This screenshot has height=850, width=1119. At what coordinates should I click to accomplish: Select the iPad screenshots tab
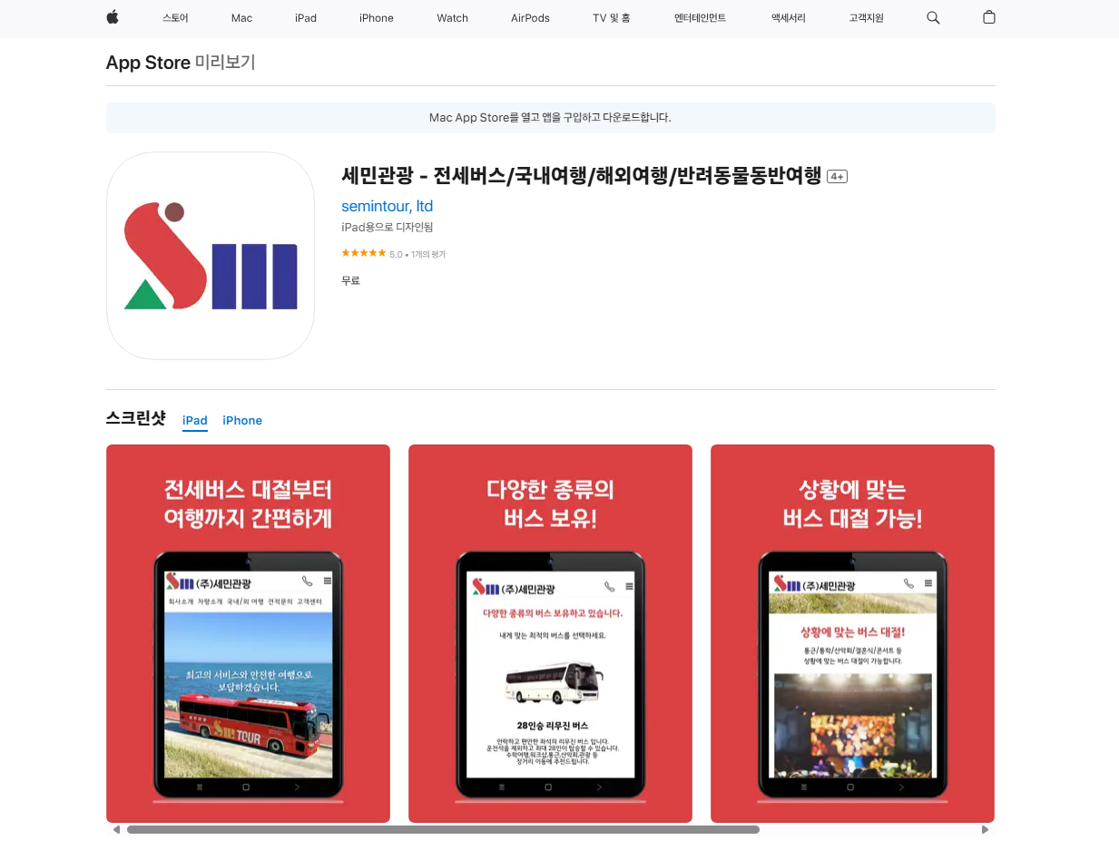coord(195,421)
